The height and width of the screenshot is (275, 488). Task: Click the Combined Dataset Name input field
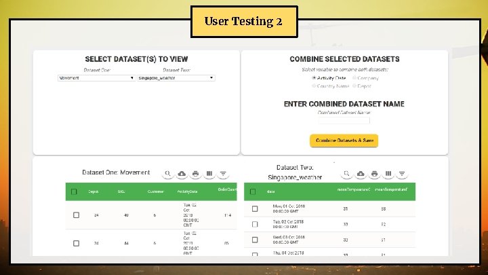pyautogui.click(x=344, y=120)
